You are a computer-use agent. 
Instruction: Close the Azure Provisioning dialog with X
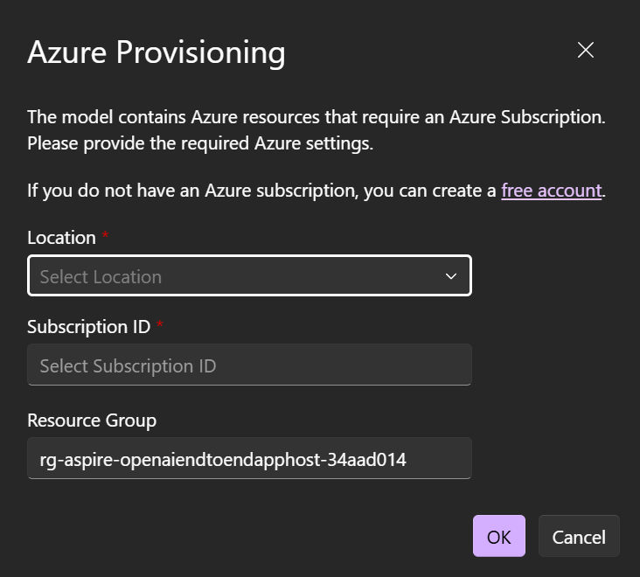pos(585,50)
